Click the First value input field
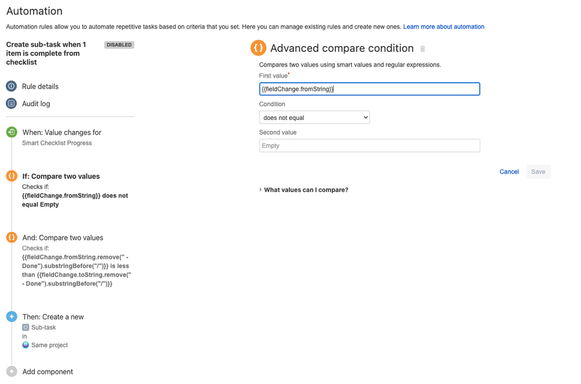Screen dimensions: 581x384 370,89
